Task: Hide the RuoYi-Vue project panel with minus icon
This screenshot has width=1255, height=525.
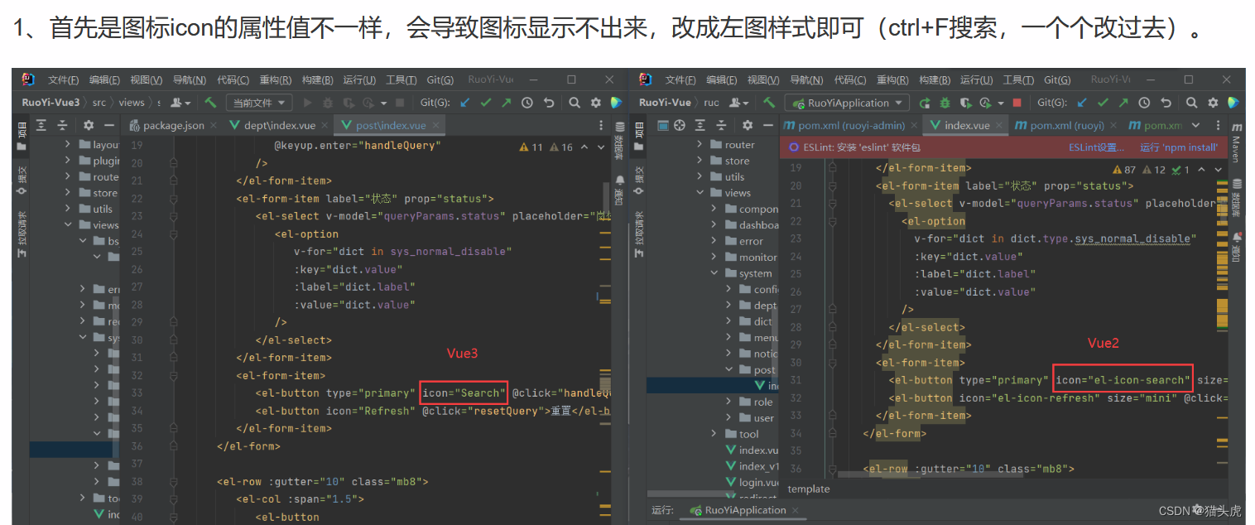Action: coord(767,125)
